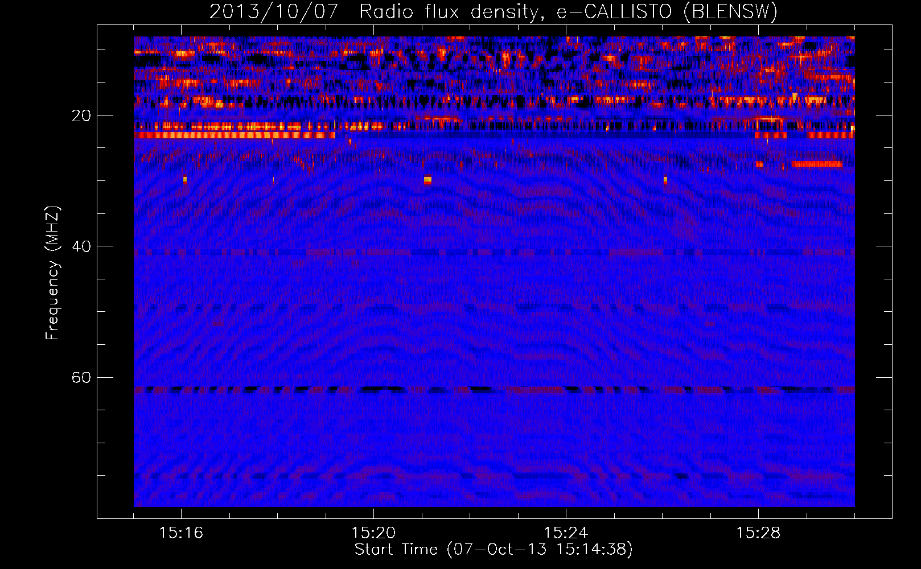Click the frequency tick label '60'

[81, 377]
